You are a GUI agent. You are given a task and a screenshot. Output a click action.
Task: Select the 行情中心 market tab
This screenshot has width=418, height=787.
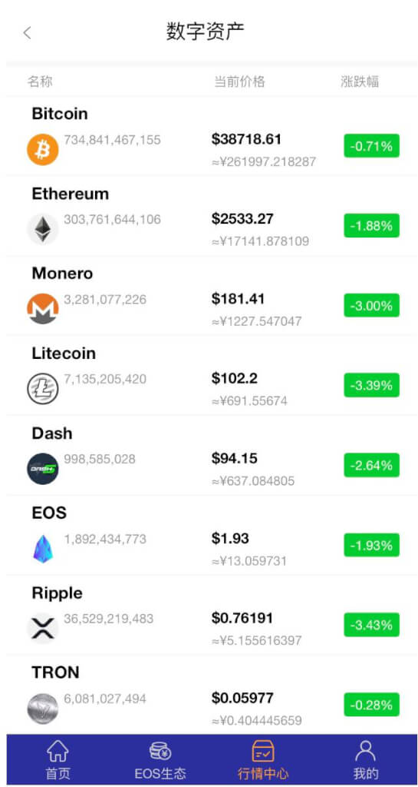click(263, 760)
